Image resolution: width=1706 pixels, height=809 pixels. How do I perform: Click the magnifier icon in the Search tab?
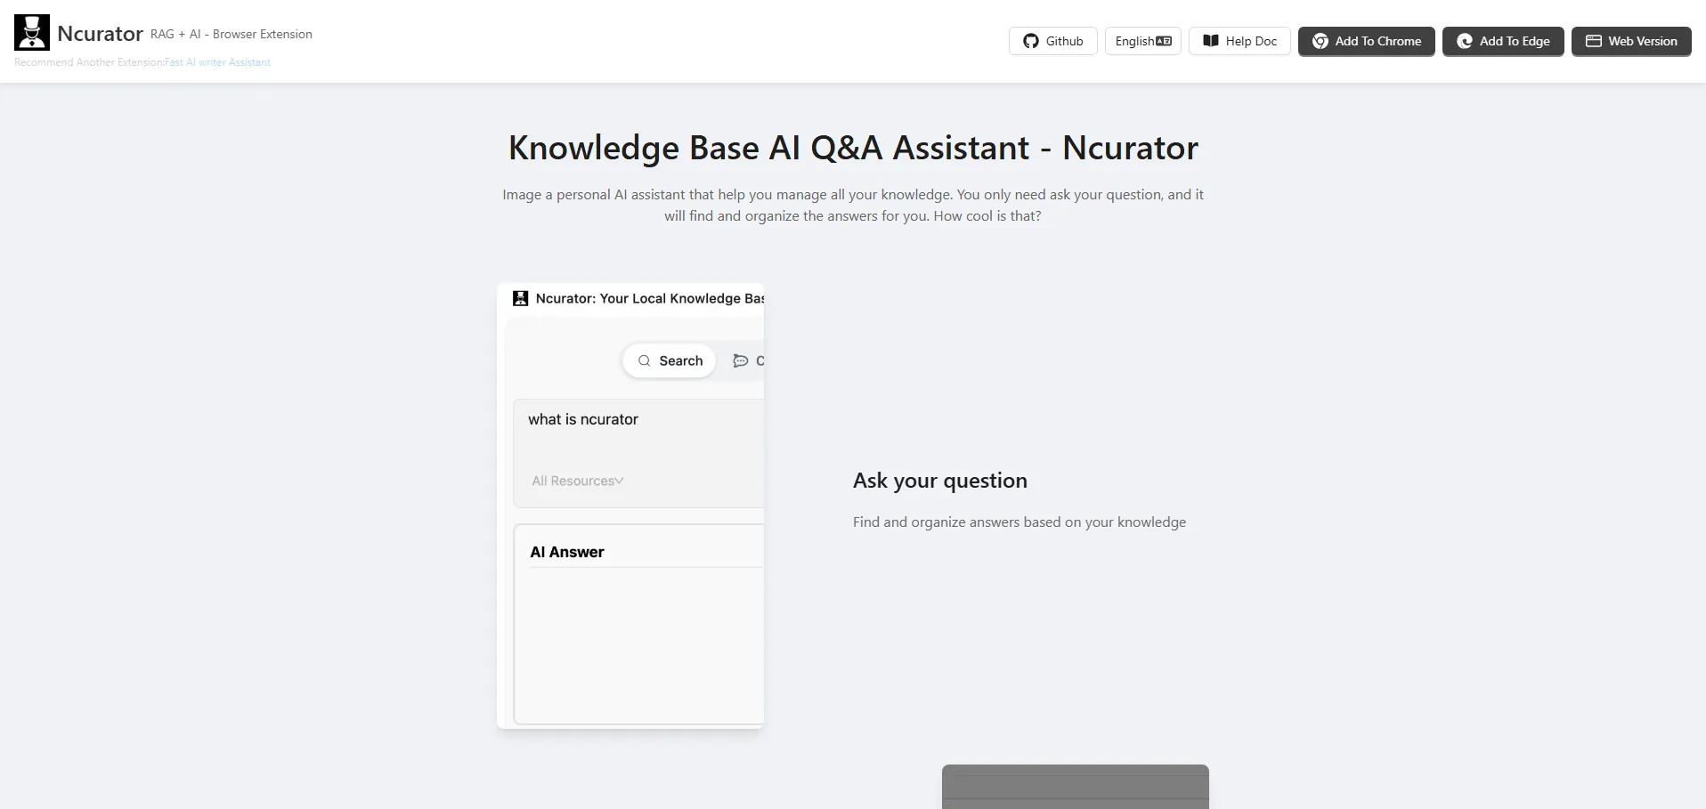click(x=645, y=360)
